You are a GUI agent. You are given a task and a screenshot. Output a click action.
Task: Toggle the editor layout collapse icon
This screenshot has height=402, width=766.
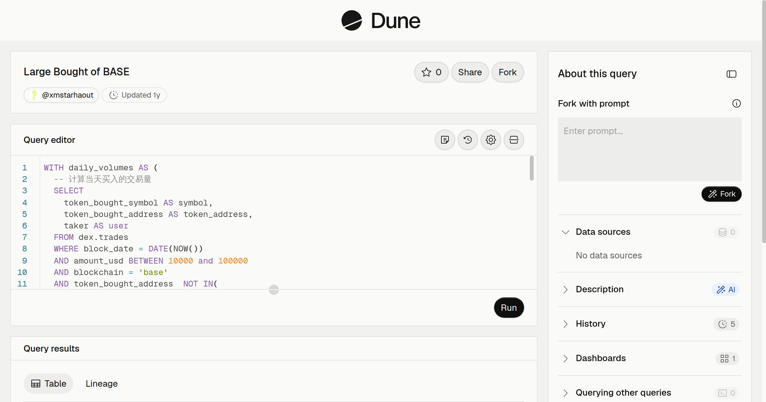tap(514, 140)
